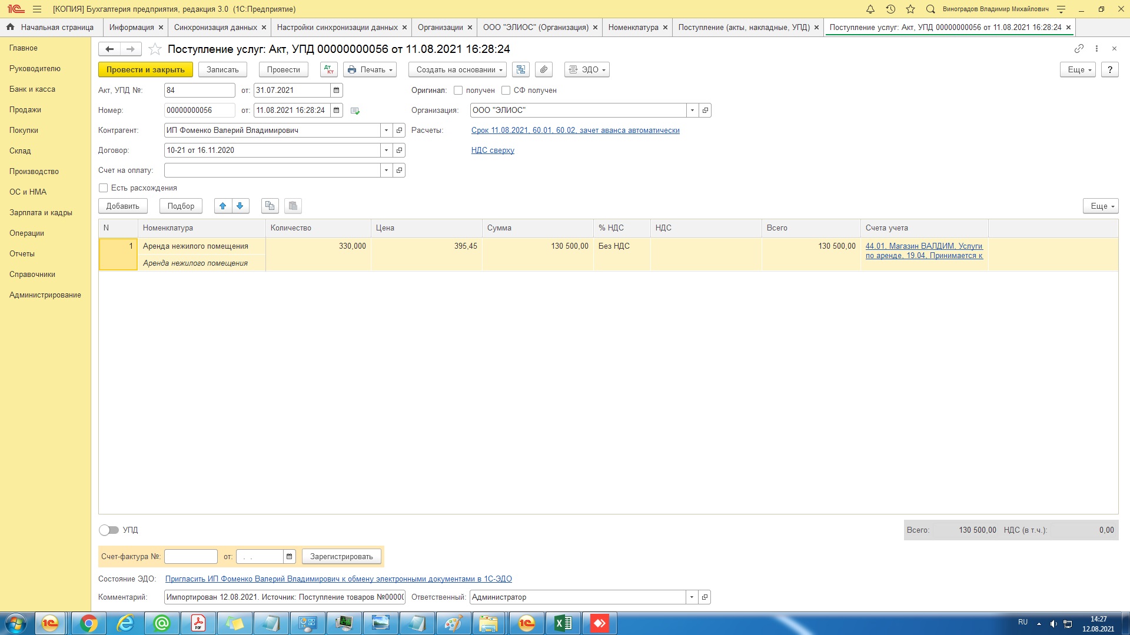Switch to Номенклатура tab
Viewport: 1130px width, 635px height.
[x=633, y=28]
